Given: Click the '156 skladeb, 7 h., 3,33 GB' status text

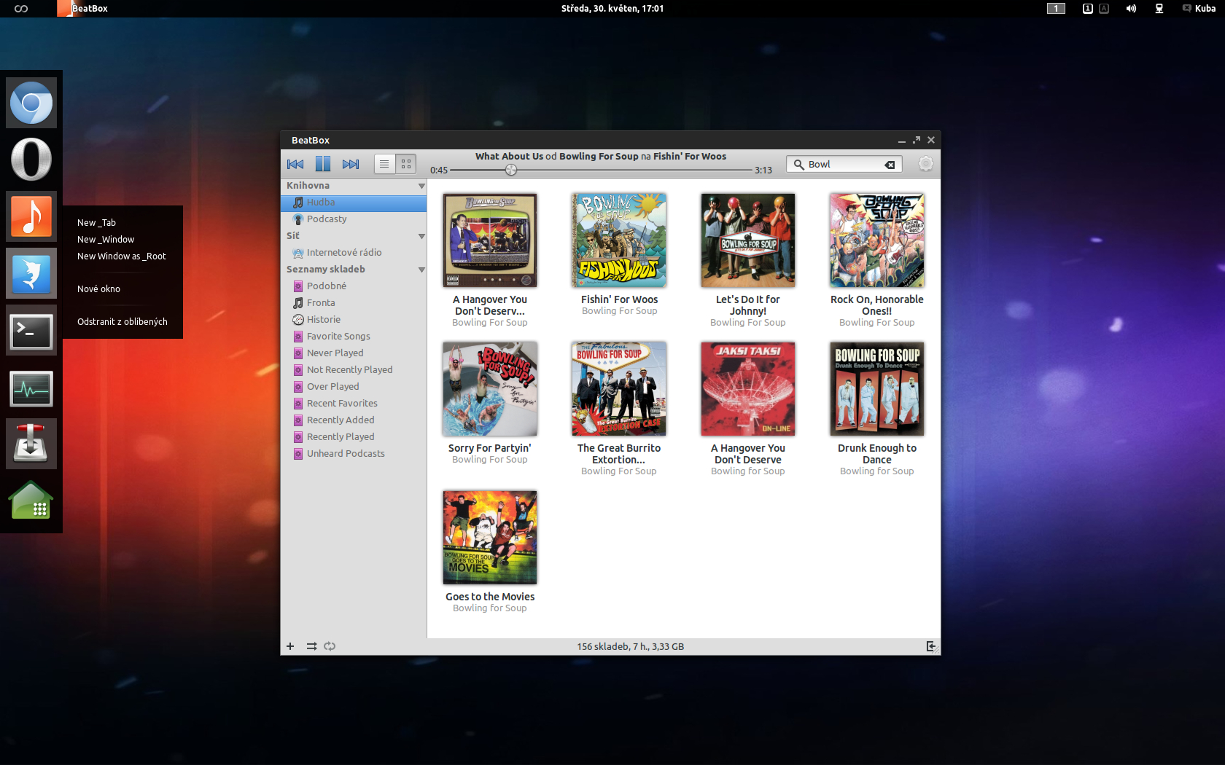Looking at the screenshot, I should (631, 646).
